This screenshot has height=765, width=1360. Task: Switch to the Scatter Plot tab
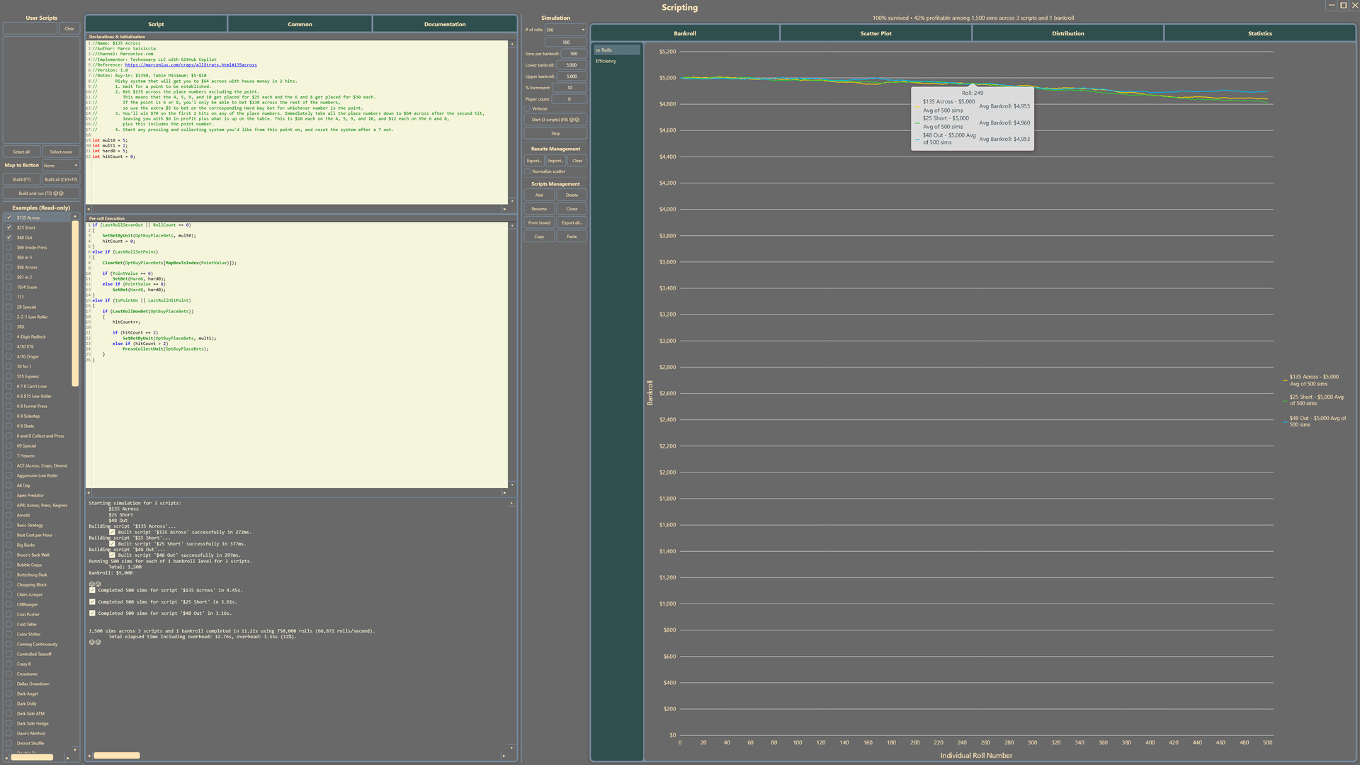875,33
